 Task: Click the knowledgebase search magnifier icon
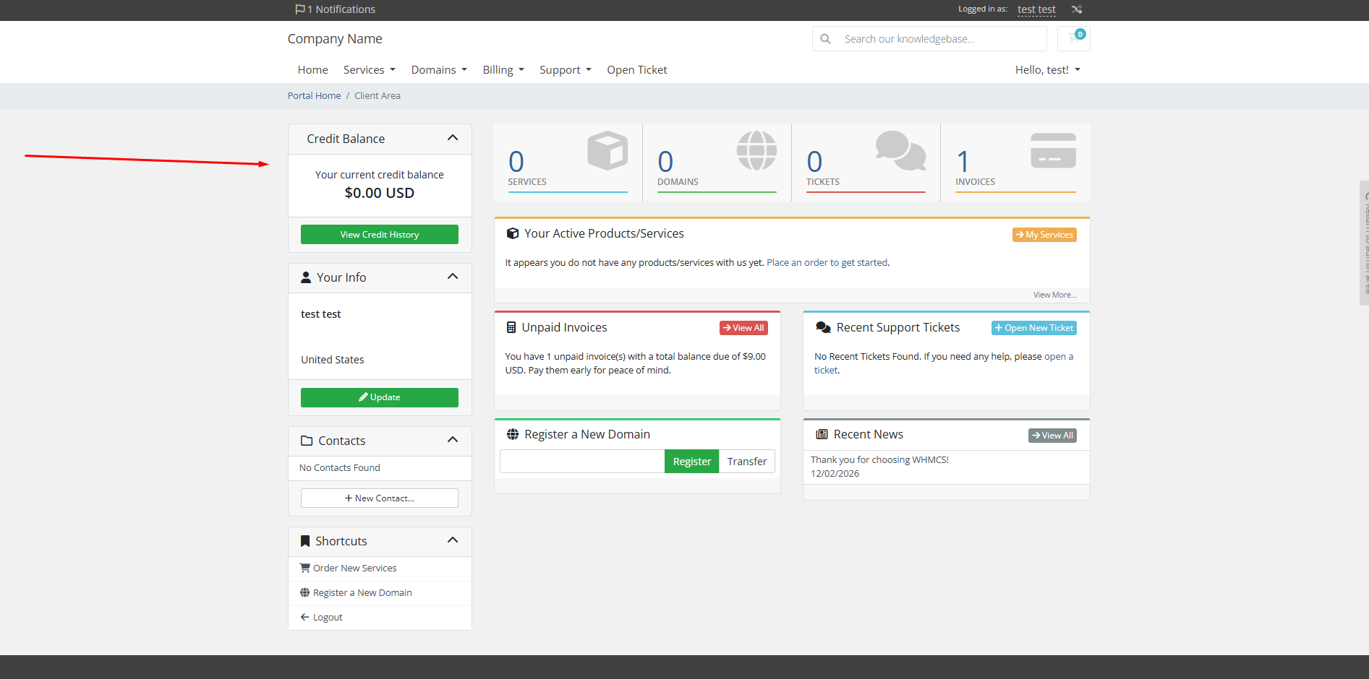pyautogui.click(x=825, y=38)
